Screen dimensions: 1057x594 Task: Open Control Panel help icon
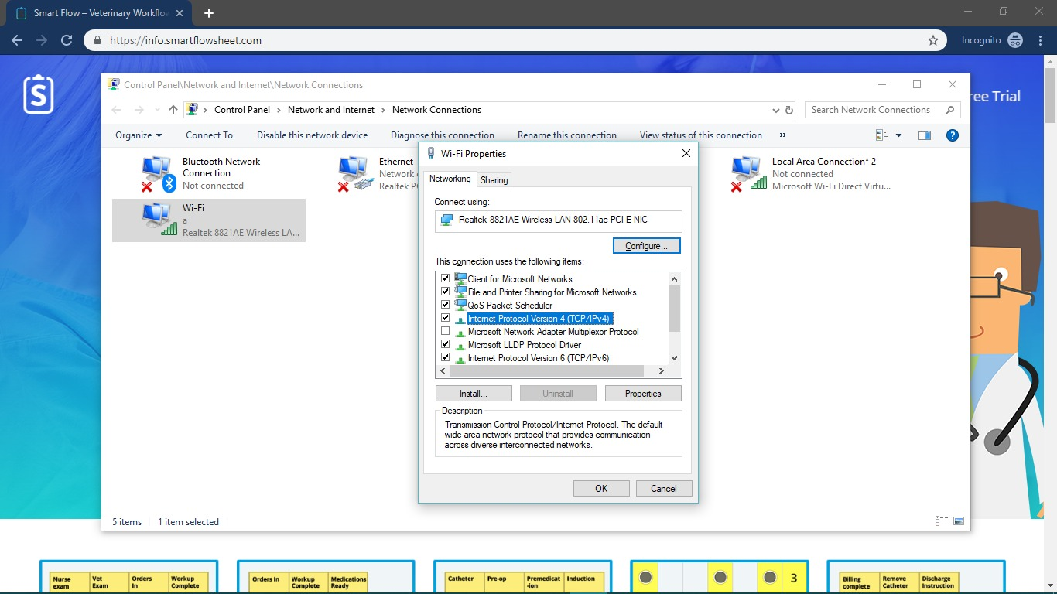(x=953, y=135)
